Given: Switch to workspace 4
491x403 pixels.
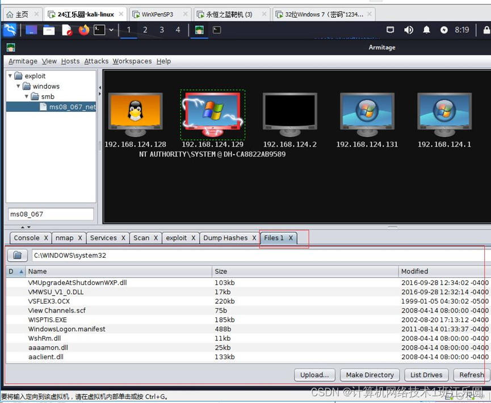Looking at the screenshot, I should [178, 30].
